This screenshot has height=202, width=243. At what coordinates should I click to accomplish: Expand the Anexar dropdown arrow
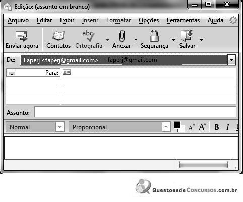click(136, 40)
